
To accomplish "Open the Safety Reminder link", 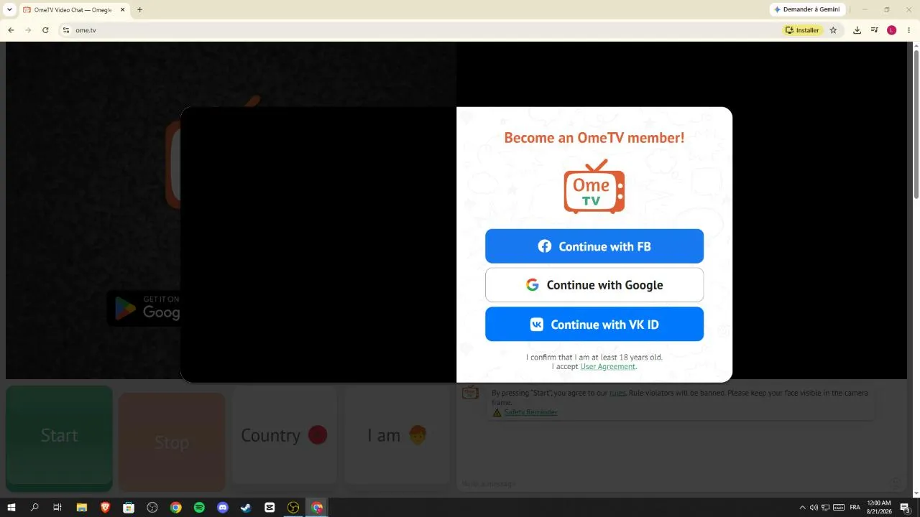I will click(530, 412).
